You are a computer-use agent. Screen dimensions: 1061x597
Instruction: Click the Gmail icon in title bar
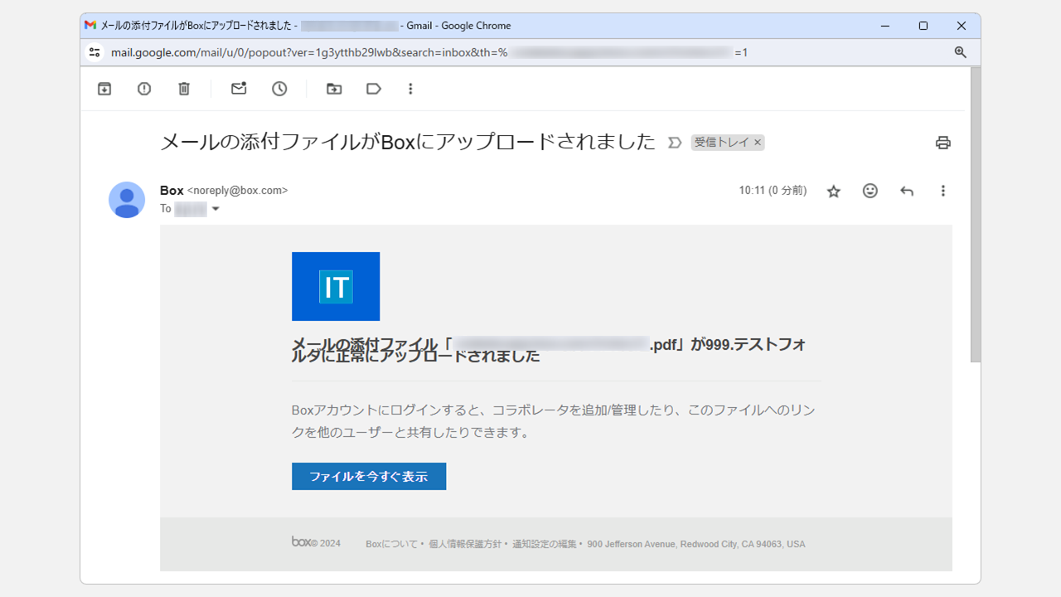90,26
